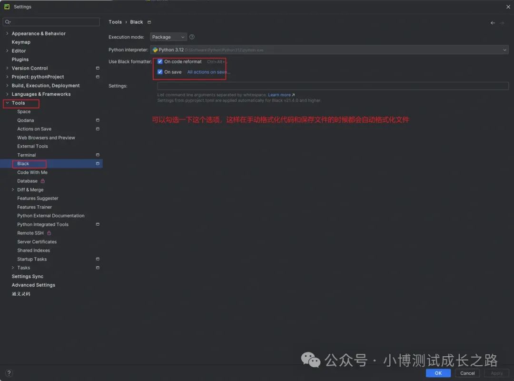Viewport: 514px width, 381px height.
Task: Click the project icon on Actions on Save row
Action: click(98, 129)
